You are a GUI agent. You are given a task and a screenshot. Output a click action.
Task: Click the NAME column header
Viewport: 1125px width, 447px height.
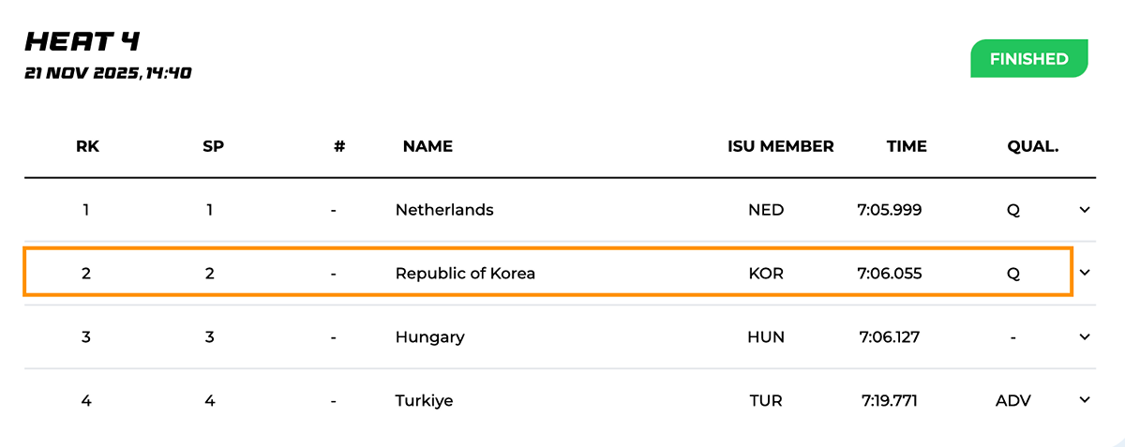pyautogui.click(x=427, y=146)
